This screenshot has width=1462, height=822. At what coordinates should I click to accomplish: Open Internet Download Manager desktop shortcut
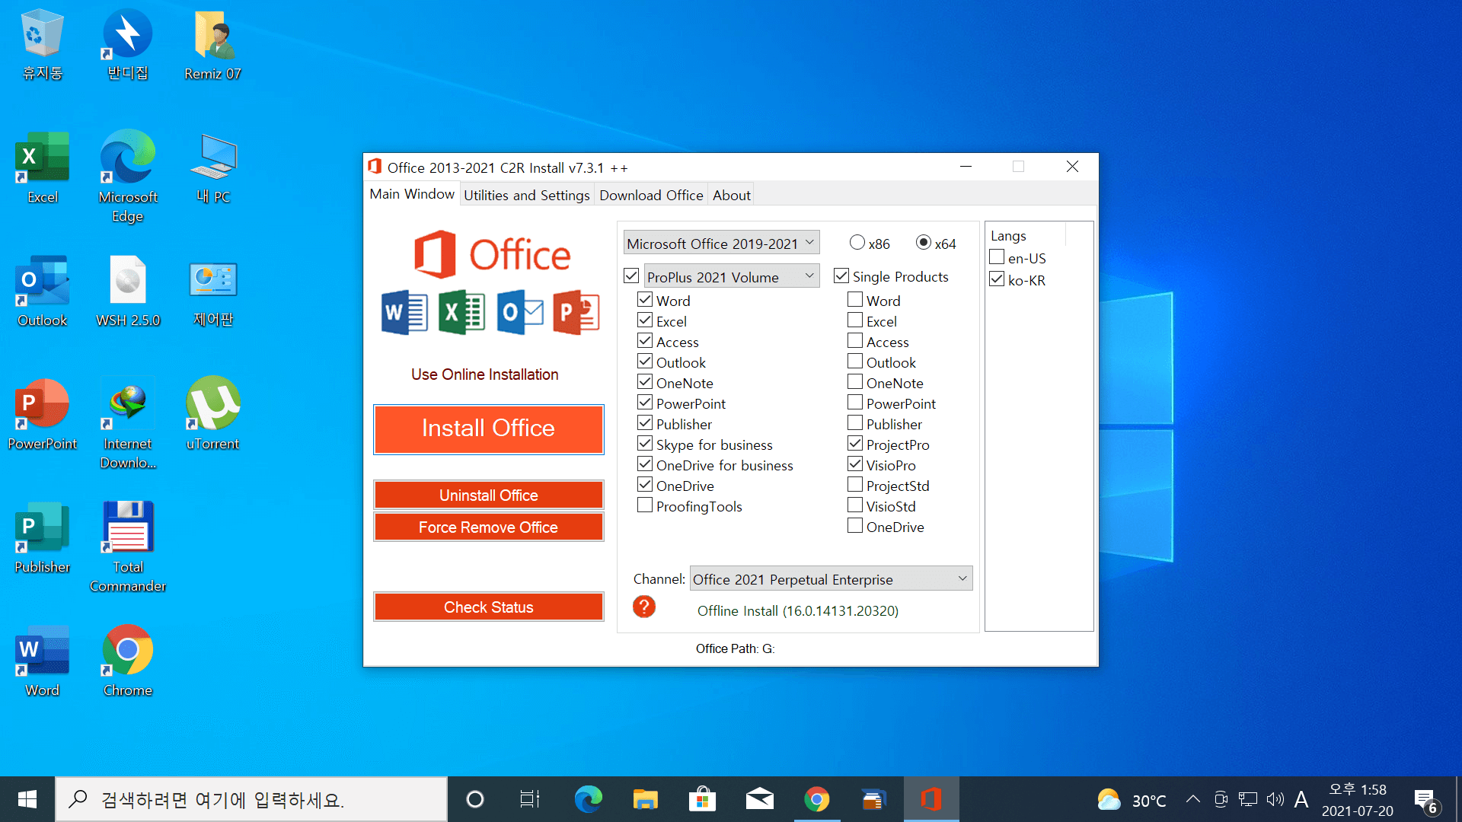(128, 423)
